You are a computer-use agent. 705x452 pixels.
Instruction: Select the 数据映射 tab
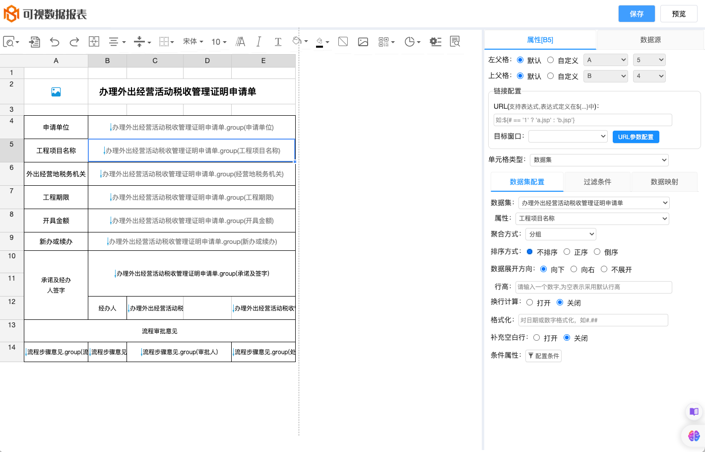coord(664,182)
